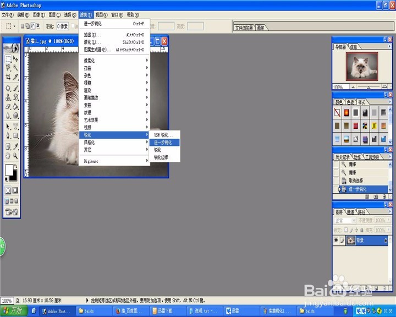Click the delete state trash in History panel
Viewport: 396px width, 317px height.
pyautogui.click(x=384, y=196)
